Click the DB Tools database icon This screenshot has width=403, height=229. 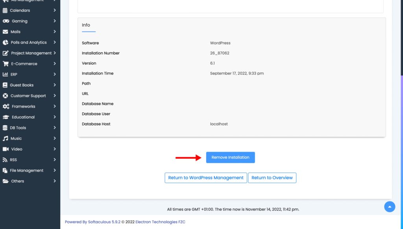pyautogui.click(x=5, y=128)
